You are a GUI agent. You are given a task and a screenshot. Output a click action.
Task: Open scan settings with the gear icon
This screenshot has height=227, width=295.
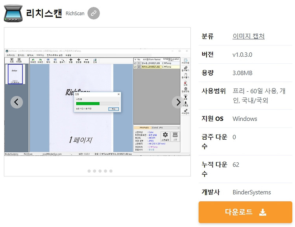click(165, 137)
